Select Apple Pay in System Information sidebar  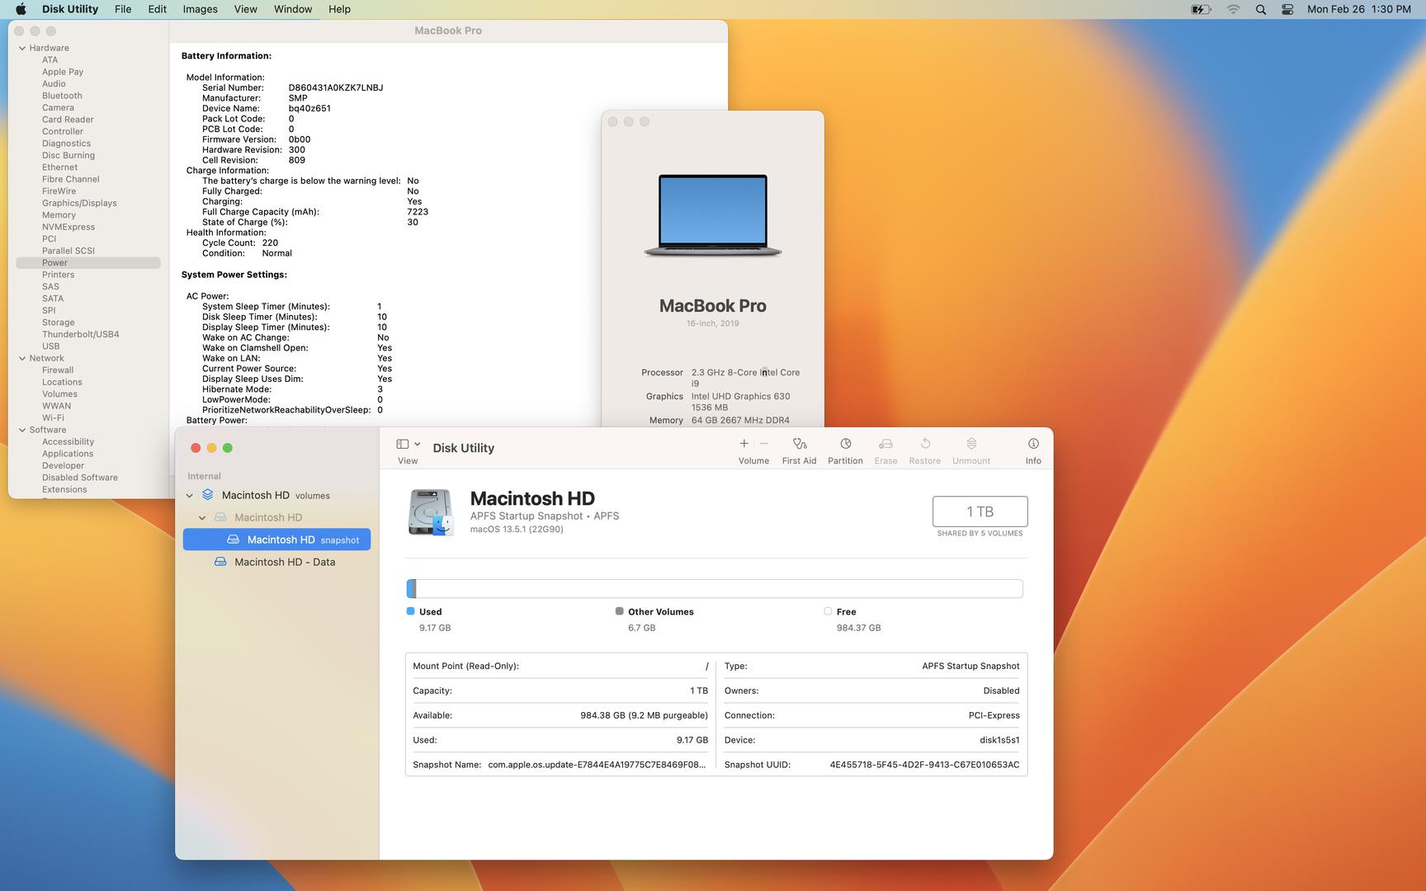[63, 72]
